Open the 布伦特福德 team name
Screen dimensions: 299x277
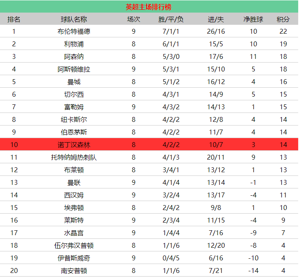point(74,31)
